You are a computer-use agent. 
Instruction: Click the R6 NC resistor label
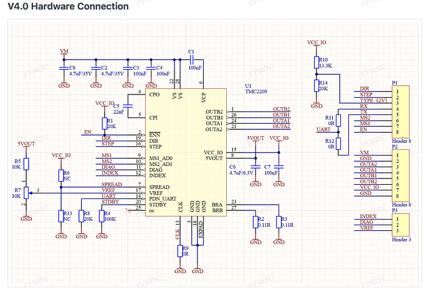(x=67, y=175)
